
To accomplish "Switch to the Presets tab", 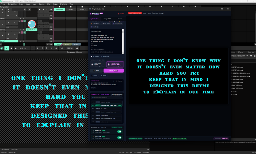I will click(x=120, y=19).
